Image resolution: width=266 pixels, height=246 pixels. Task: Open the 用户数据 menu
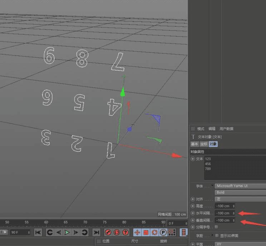(x=226, y=129)
